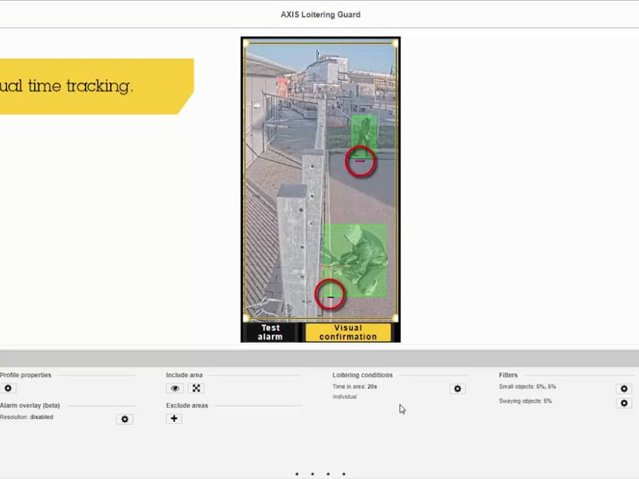Screen dimensions: 639x479
Task: Select bottom-left corner handle of include area
Action: (246, 317)
